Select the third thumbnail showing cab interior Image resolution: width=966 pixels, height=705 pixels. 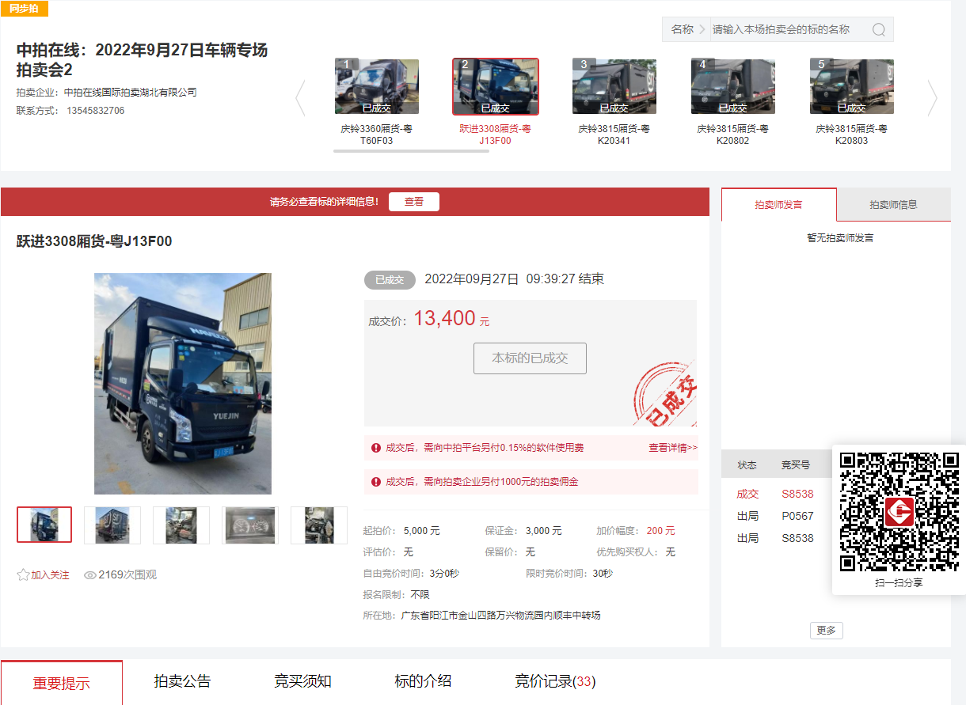[181, 525]
